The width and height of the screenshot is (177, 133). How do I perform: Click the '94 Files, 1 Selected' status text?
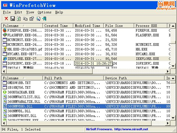[x=21, y=129]
